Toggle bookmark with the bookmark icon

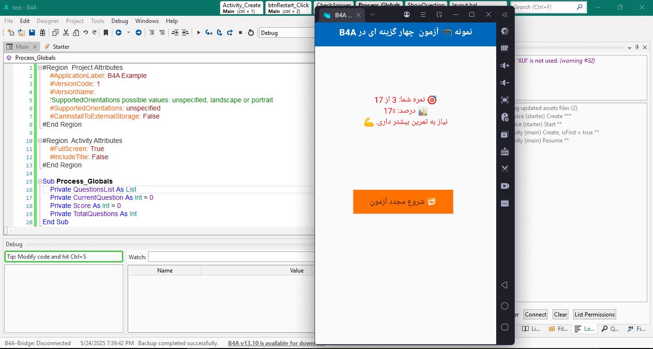(106, 33)
